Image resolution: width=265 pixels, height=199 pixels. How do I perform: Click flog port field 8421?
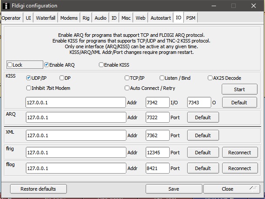157,168
